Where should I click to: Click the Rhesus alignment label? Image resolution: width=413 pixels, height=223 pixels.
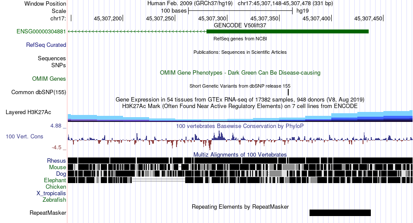57,161
